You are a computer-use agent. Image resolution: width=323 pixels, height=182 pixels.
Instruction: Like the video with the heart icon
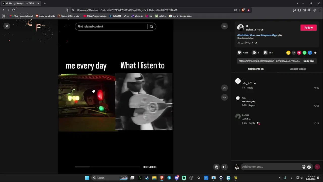point(239,53)
